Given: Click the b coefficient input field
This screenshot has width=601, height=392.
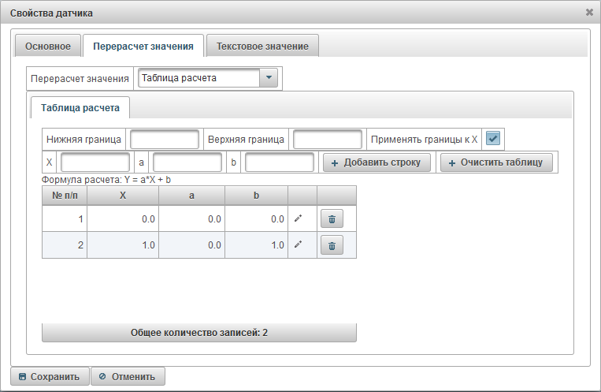Looking at the screenshot, I should point(280,162).
